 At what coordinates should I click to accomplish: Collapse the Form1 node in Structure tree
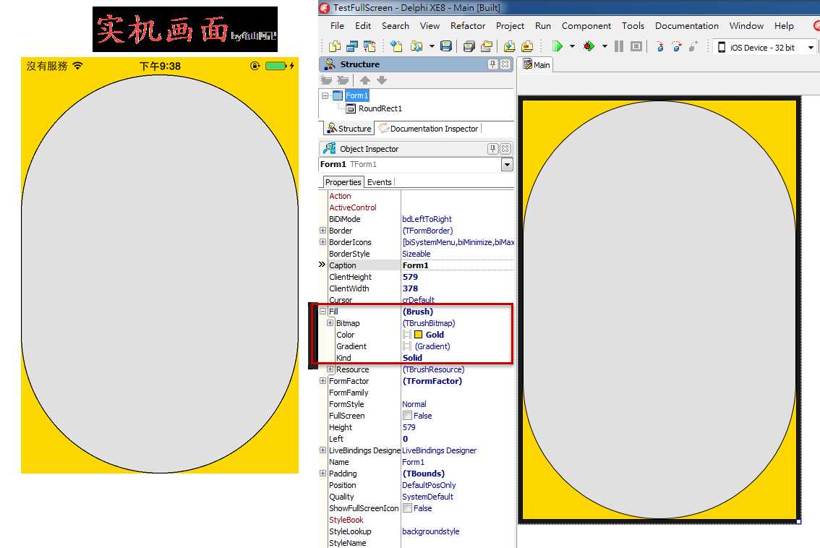tap(325, 95)
